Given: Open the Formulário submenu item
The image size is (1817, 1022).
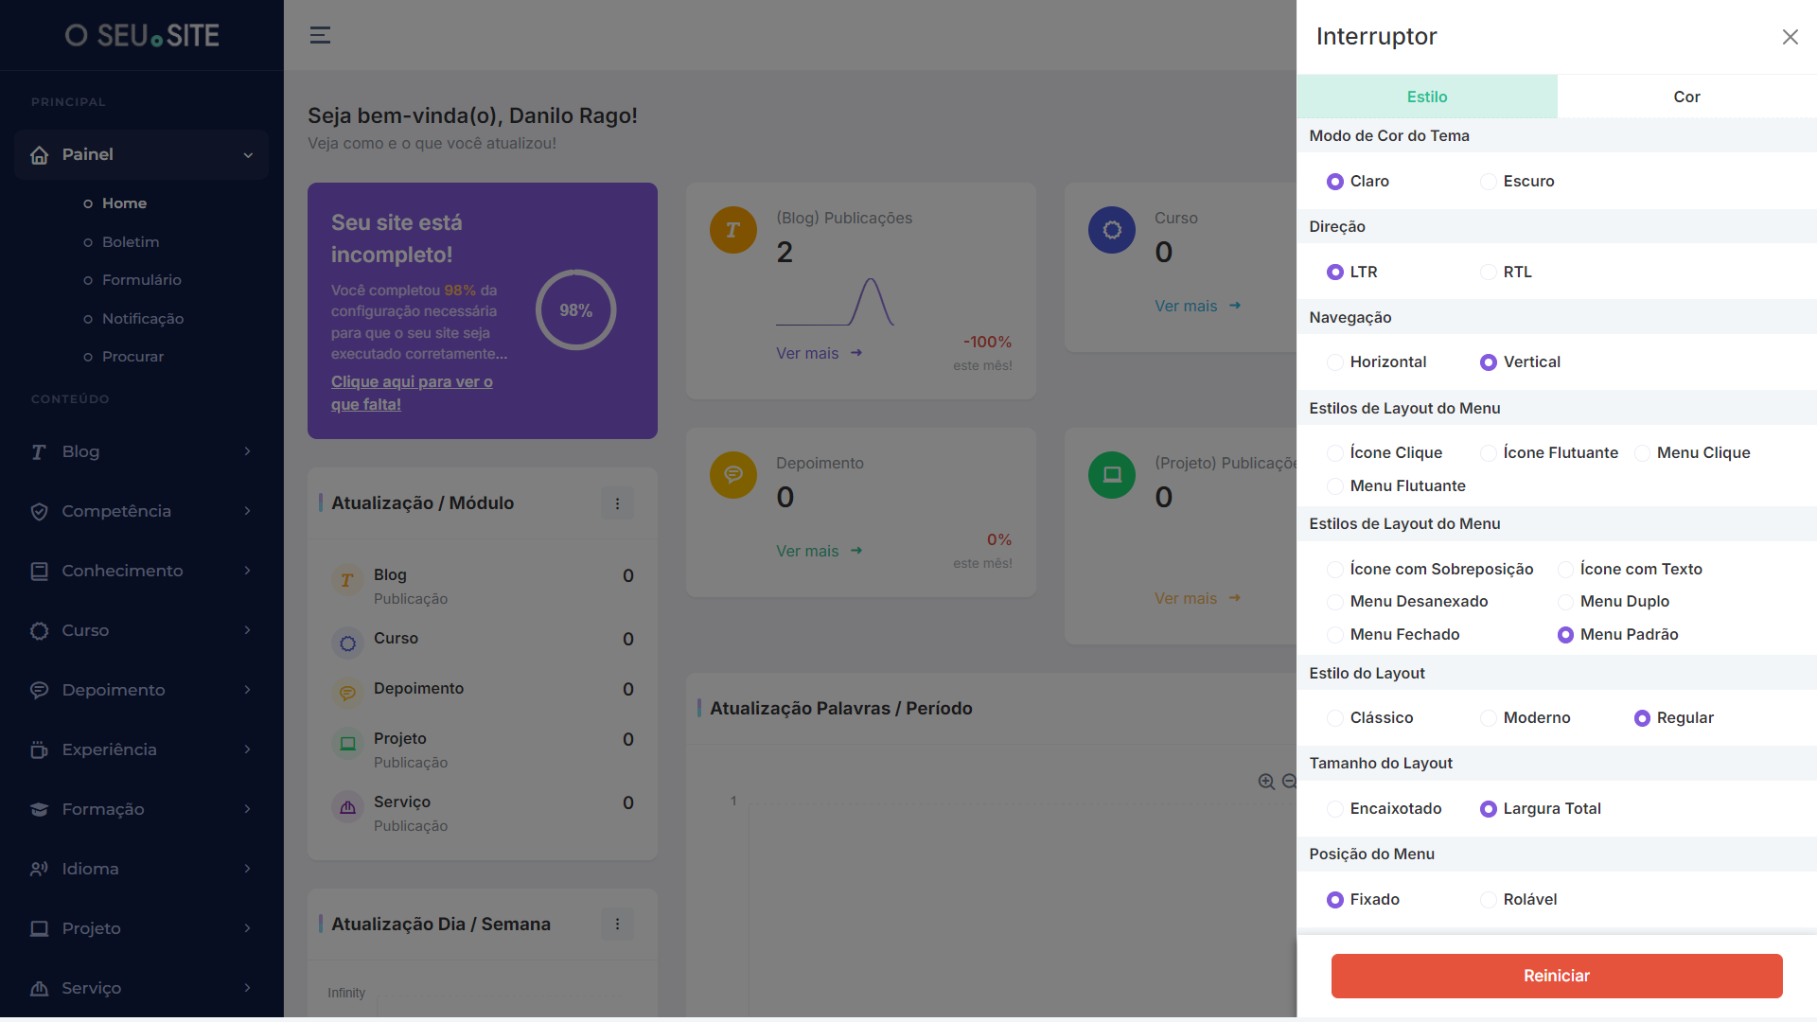Looking at the screenshot, I should coord(141,280).
